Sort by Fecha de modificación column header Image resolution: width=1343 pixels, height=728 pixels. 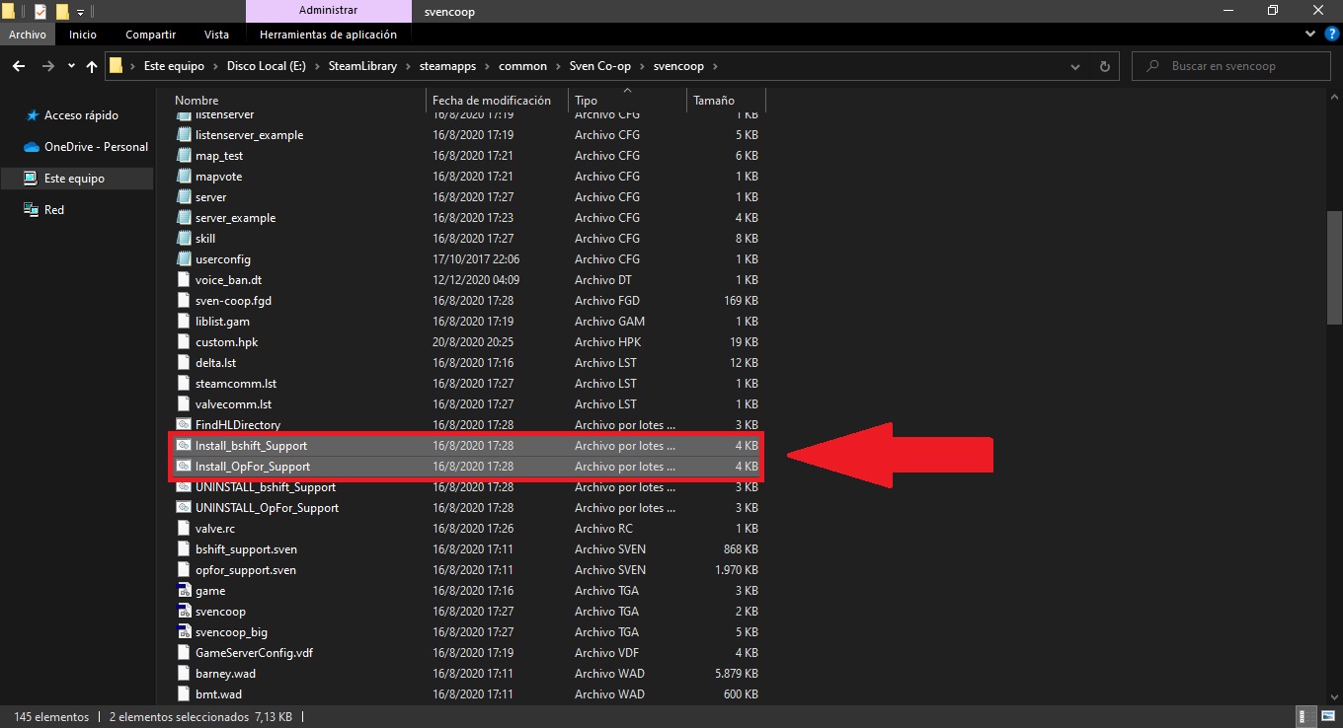pos(498,101)
